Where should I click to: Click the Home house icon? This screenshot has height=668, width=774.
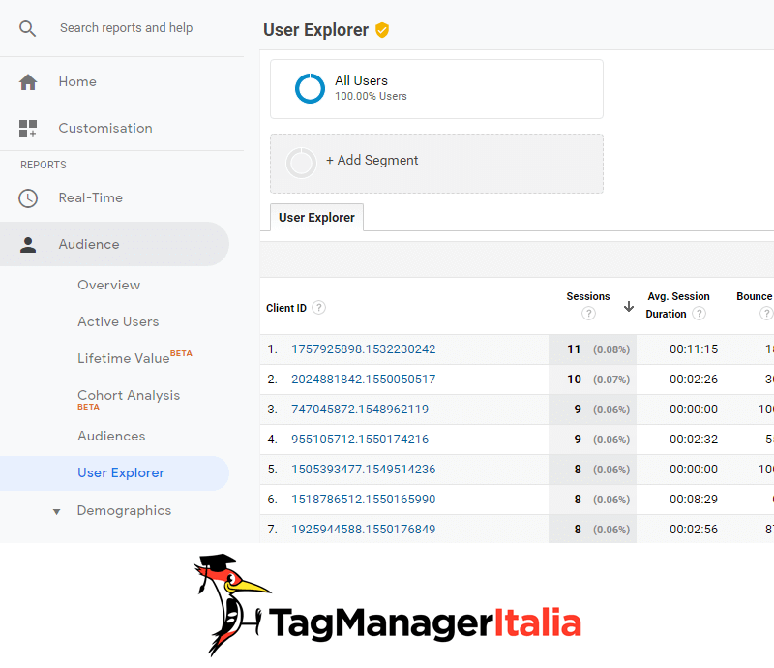pyautogui.click(x=28, y=82)
